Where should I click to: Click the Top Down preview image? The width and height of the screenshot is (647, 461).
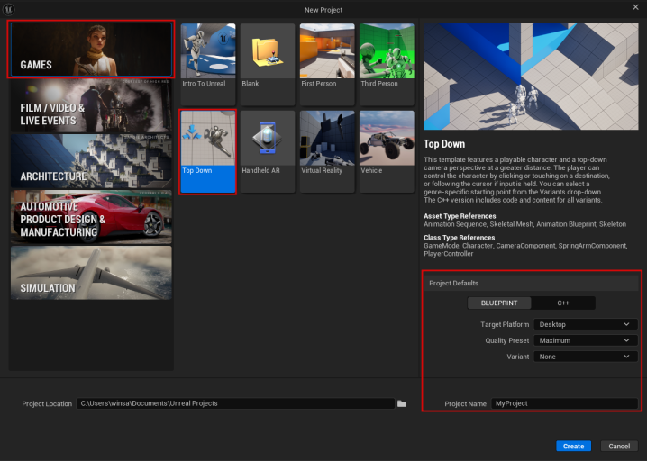click(531, 77)
